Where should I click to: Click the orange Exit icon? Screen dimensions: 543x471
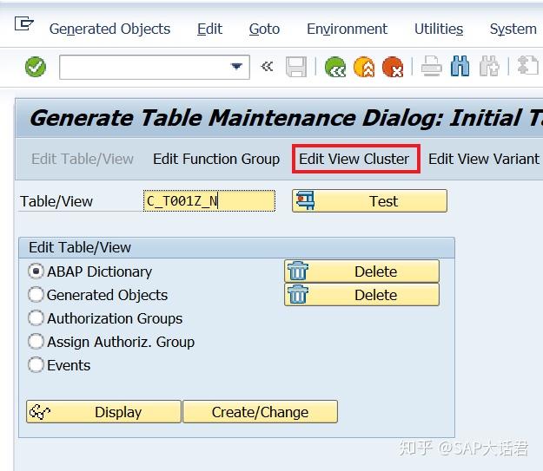tap(364, 67)
